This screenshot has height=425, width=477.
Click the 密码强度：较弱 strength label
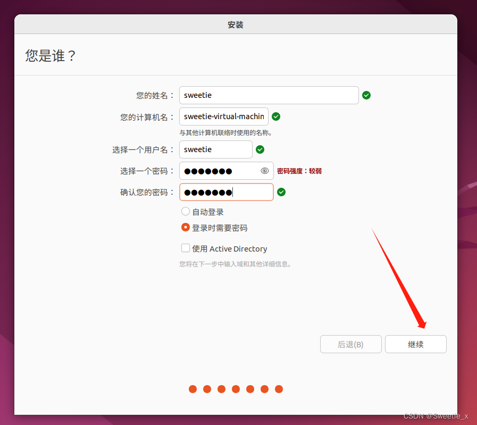tap(299, 171)
